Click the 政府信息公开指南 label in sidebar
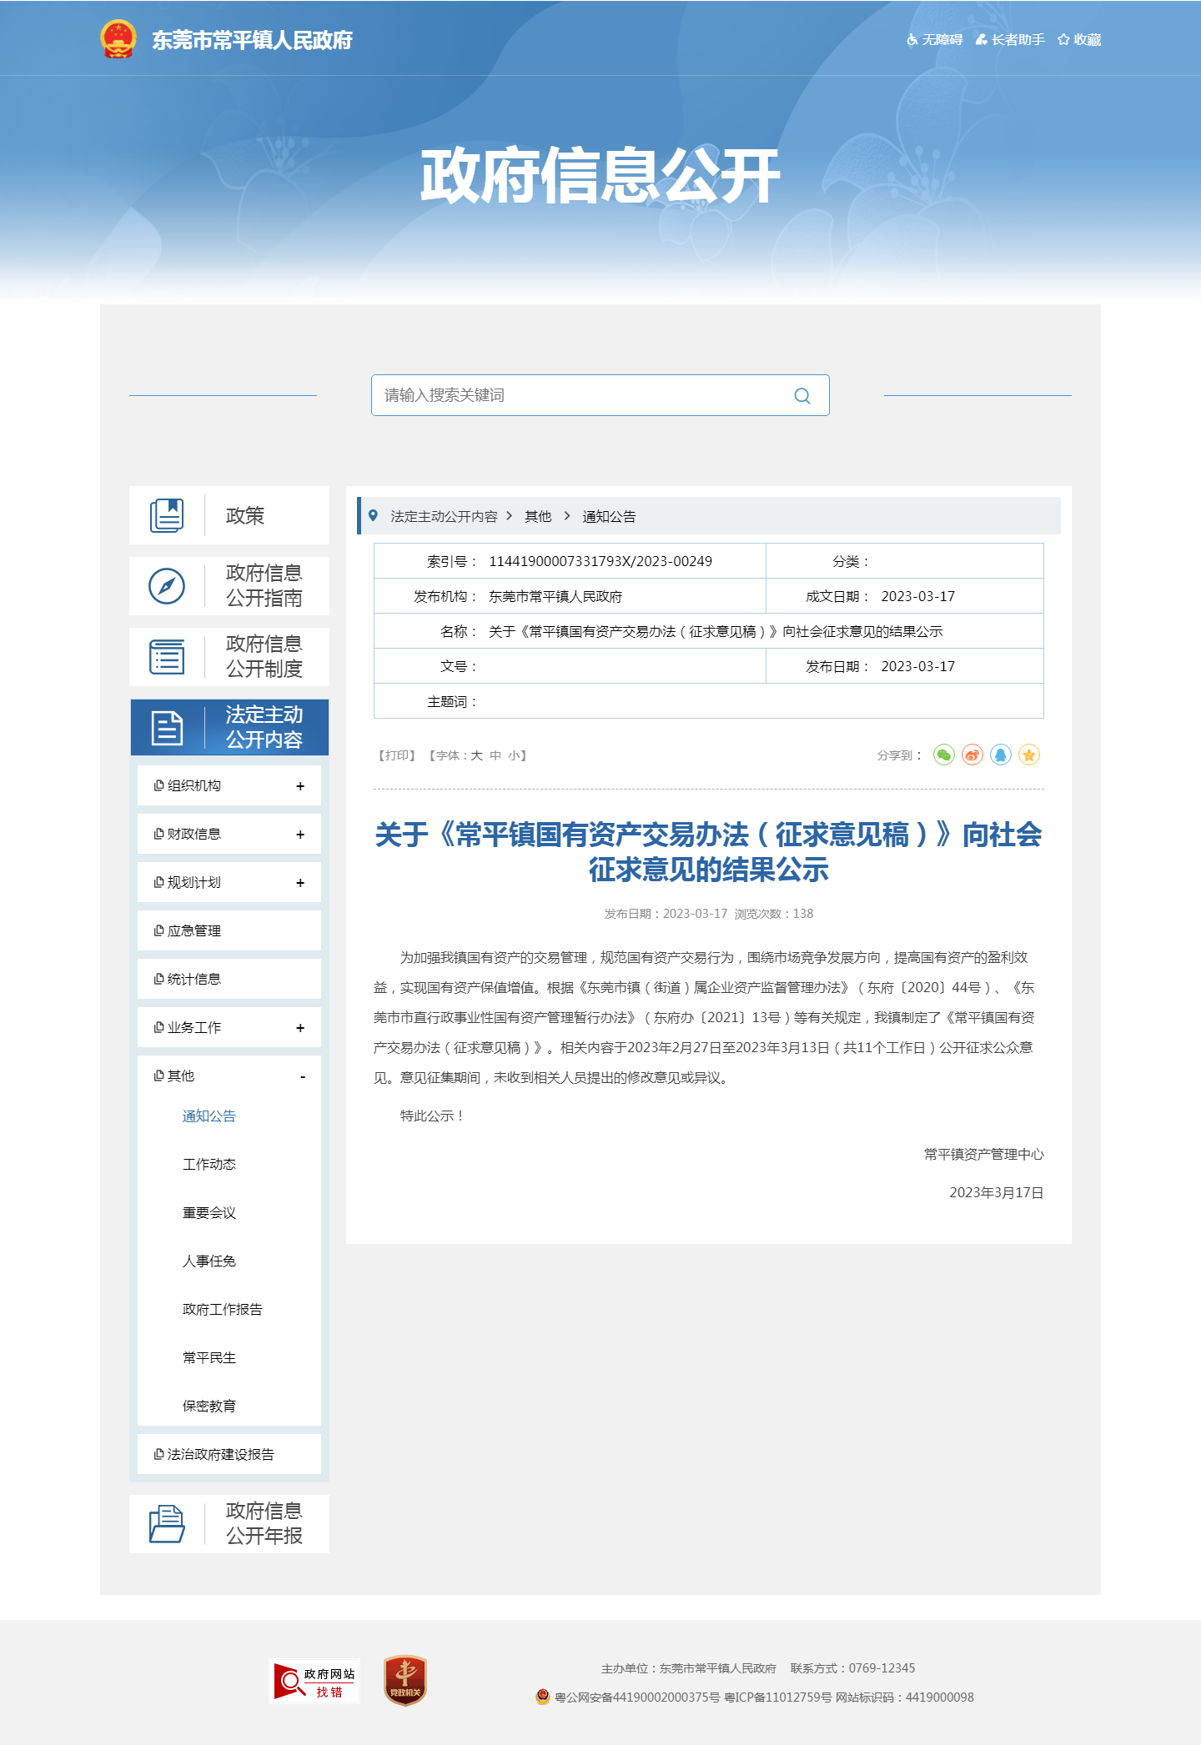The width and height of the screenshot is (1201, 1745). tap(264, 586)
